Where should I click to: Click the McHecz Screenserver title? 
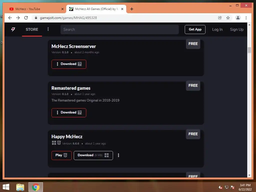click(x=74, y=46)
